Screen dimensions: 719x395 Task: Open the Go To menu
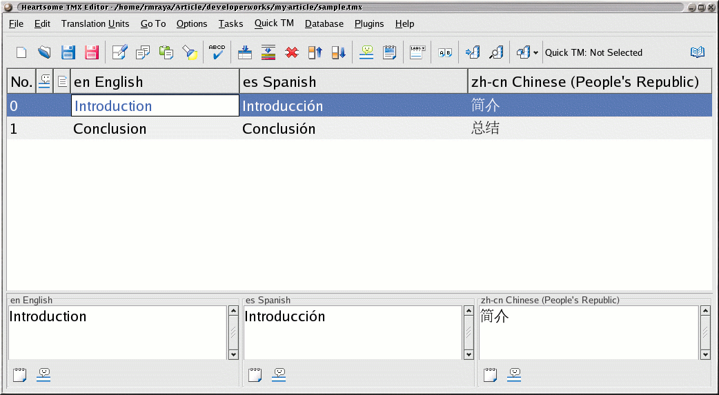pyautogui.click(x=153, y=24)
